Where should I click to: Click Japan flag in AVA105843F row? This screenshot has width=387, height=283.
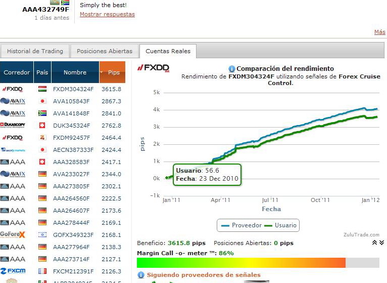[42, 101]
